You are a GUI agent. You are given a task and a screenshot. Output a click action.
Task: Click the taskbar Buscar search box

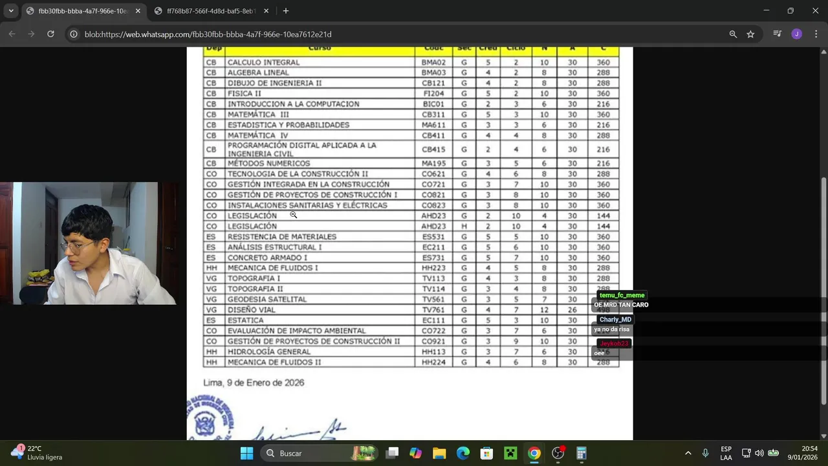[320, 453]
